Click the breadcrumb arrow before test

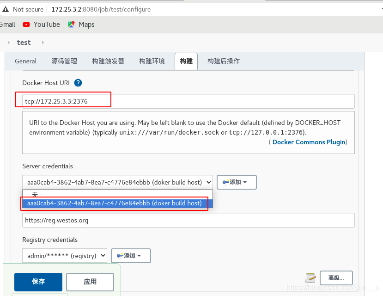9,43
